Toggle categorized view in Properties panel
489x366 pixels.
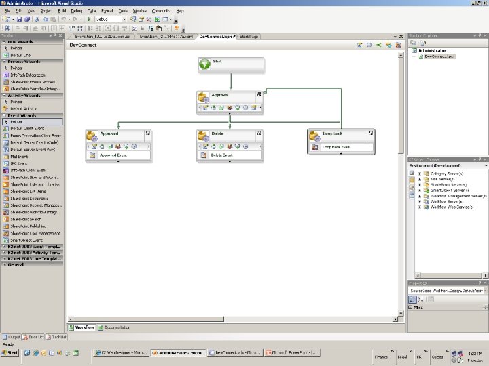click(x=412, y=299)
